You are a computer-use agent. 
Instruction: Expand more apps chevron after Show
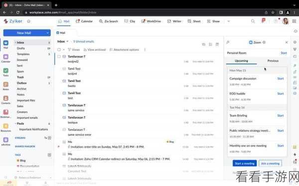point(228,21)
